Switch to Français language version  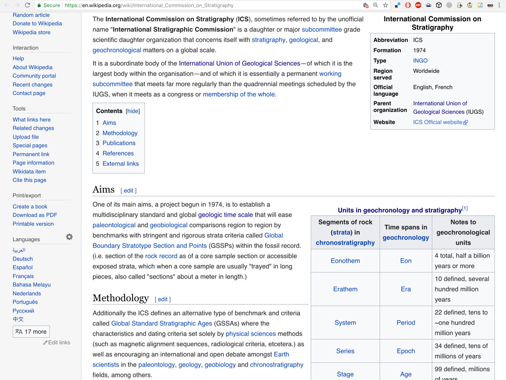point(23,276)
